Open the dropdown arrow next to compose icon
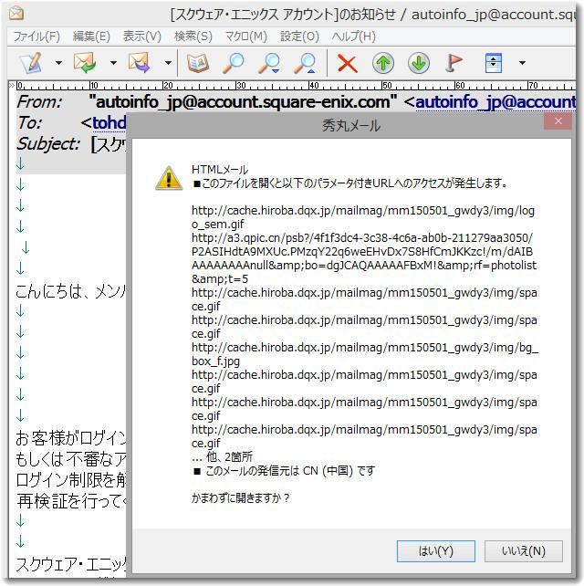Screen dimensions: 584x586 (x=58, y=63)
